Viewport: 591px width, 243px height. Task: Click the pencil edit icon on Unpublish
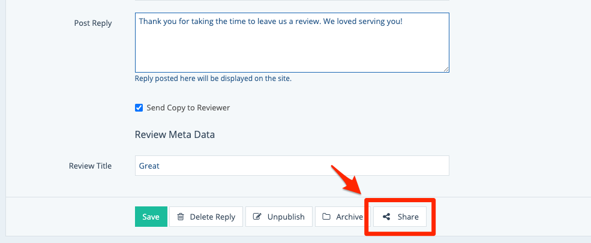pyautogui.click(x=257, y=217)
